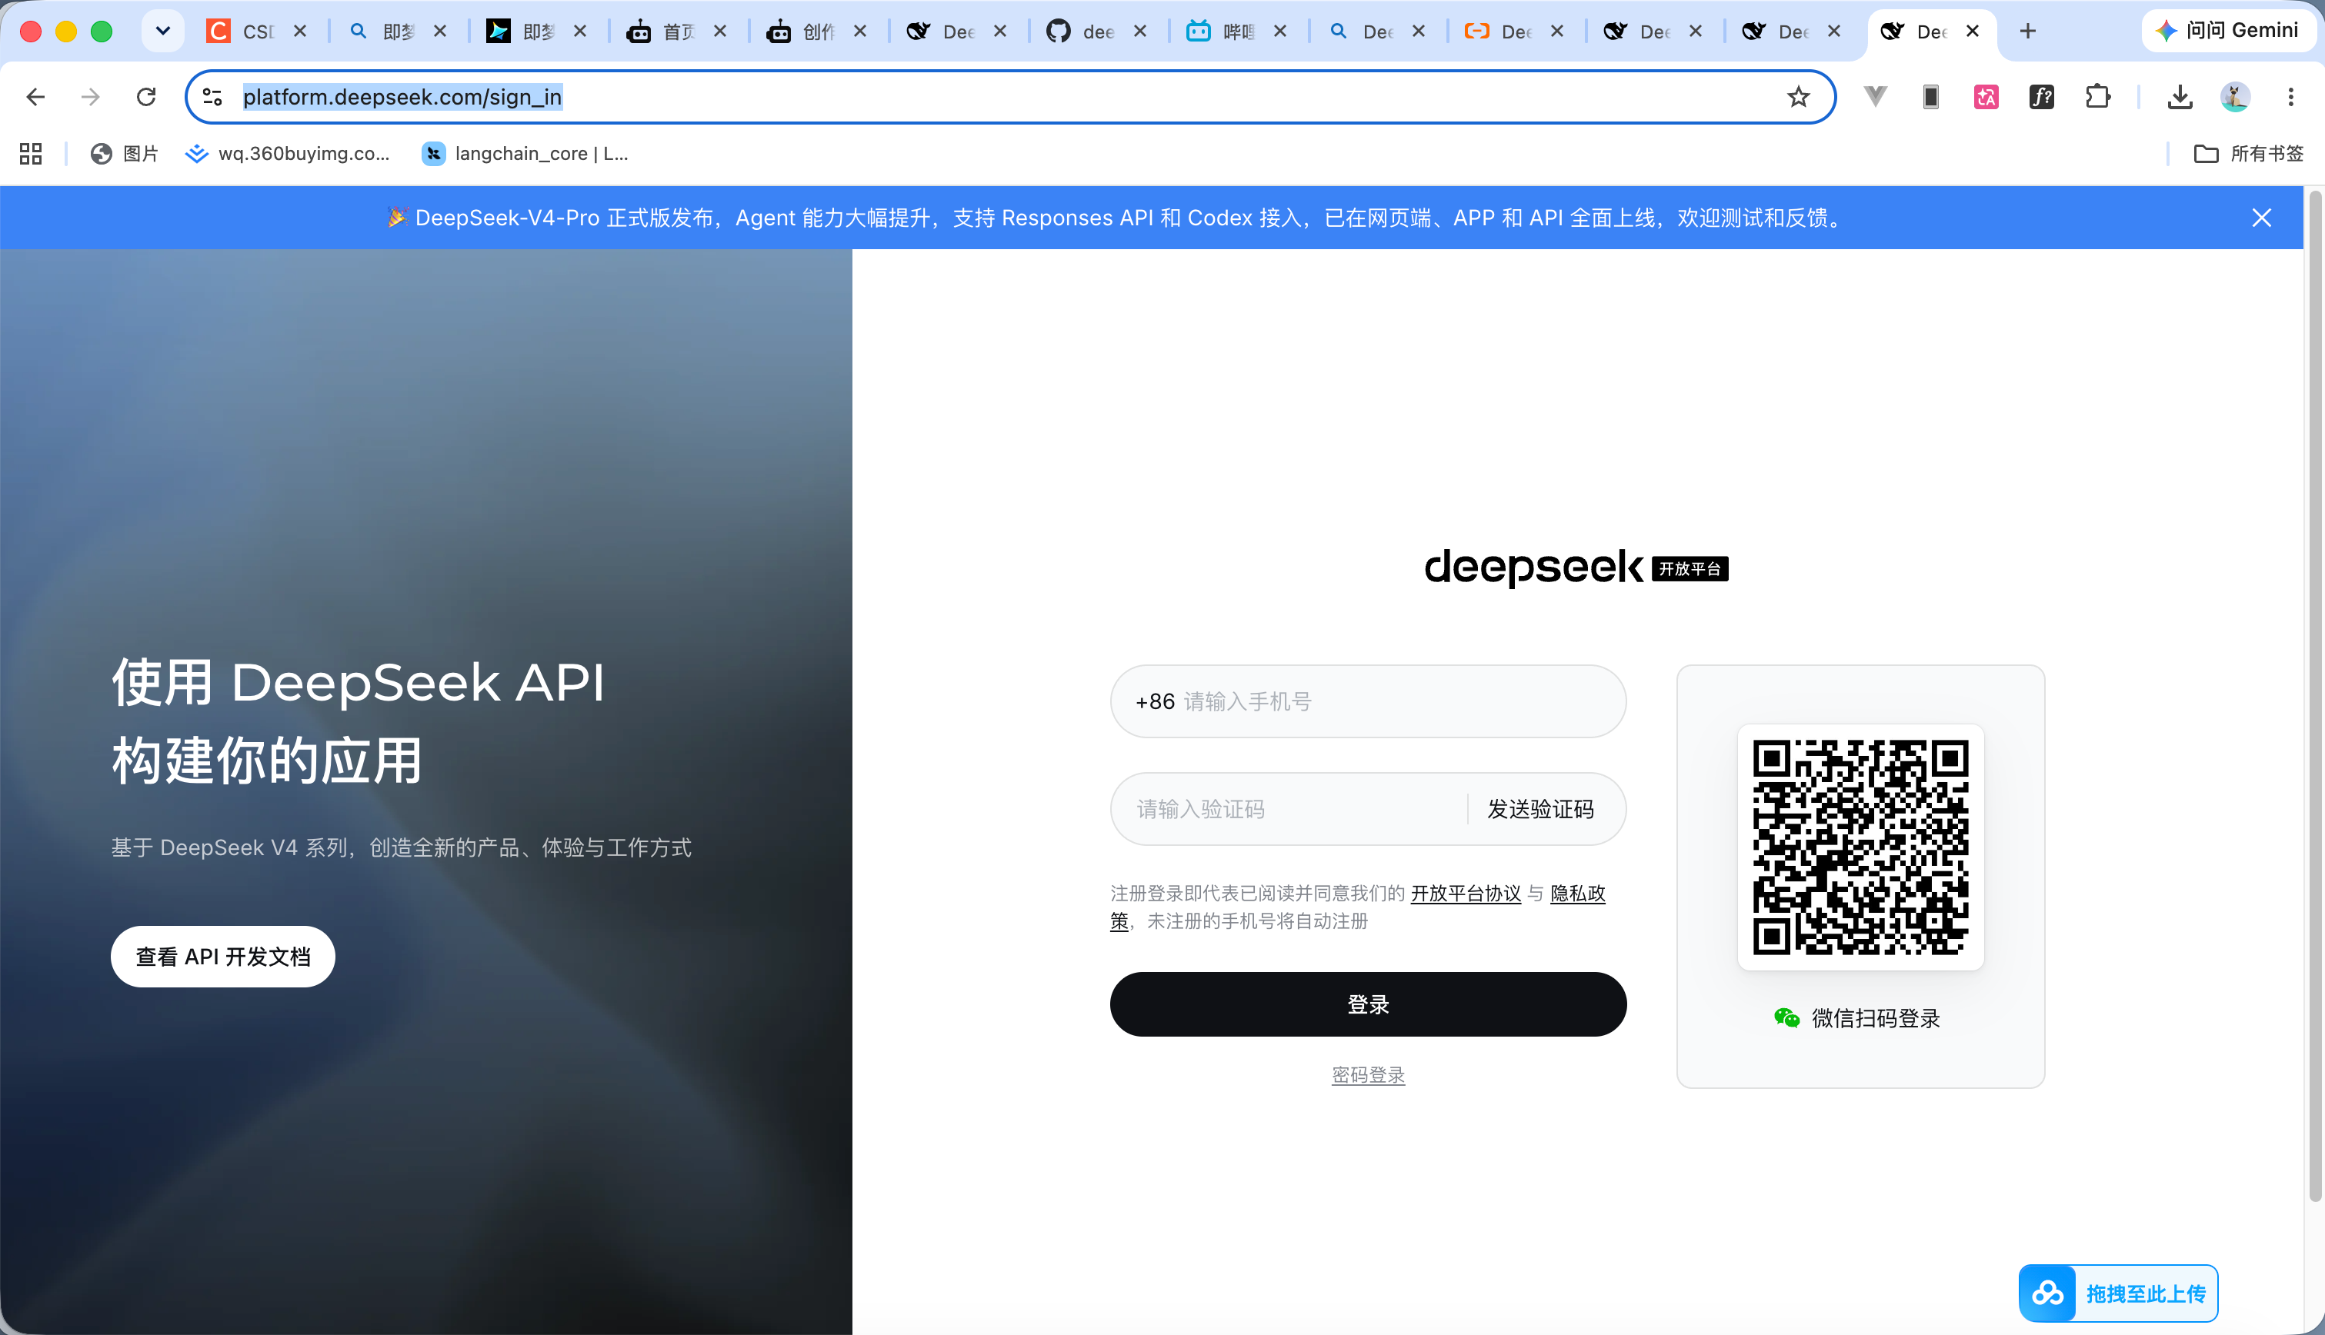This screenshot has width=2325, height=1335.
Task: Open a new browser tab
Action: click(x=2028, y=32)
